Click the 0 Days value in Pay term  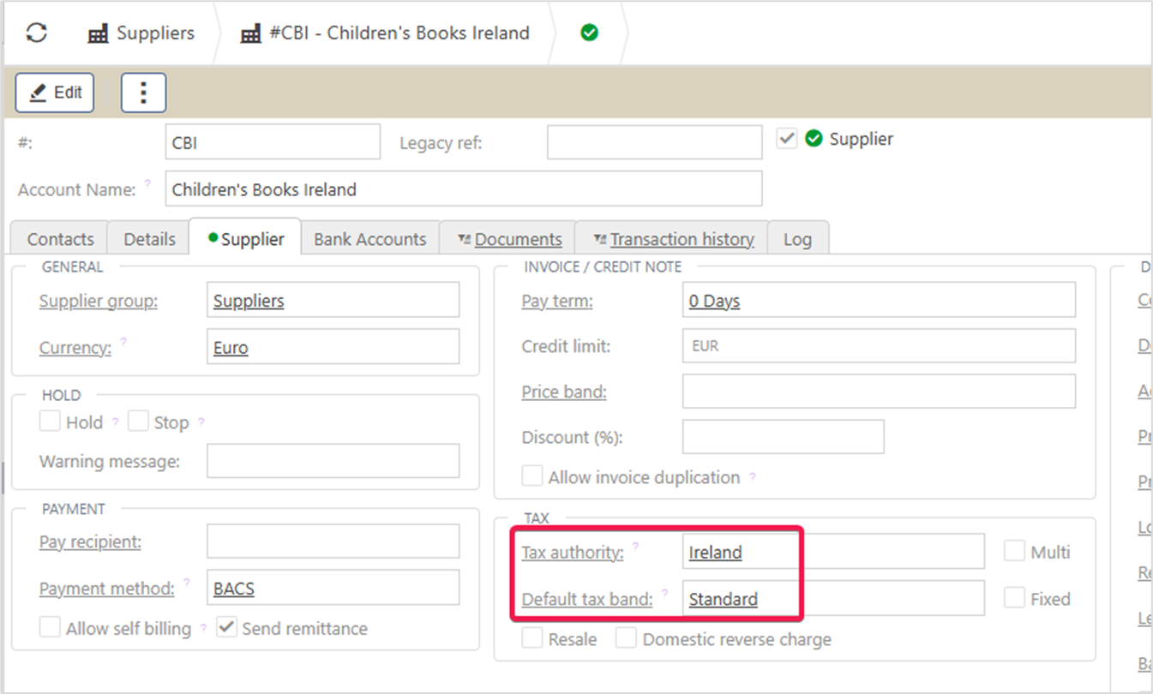[714, 301]
